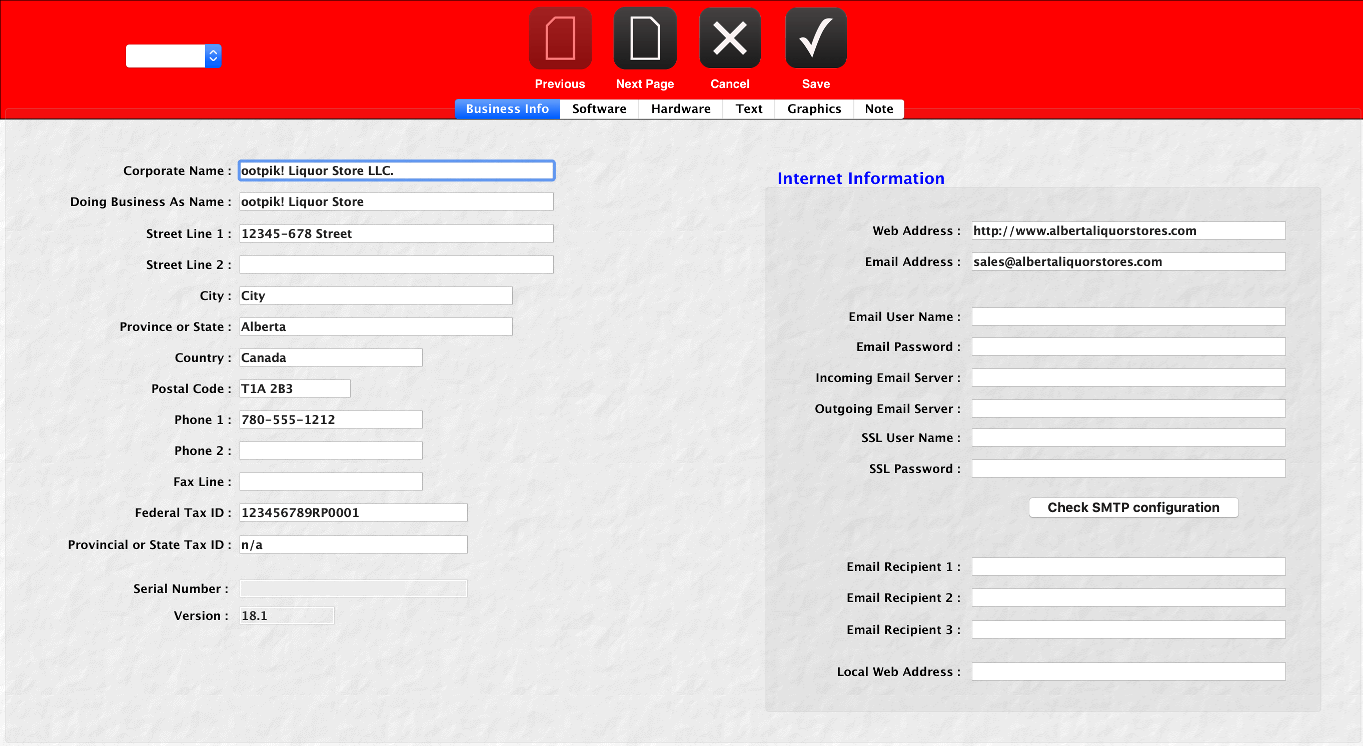Click the Previous page icon
Image resolution: width=1363 pixels, height=746 pixels.
tap(560, 38)
